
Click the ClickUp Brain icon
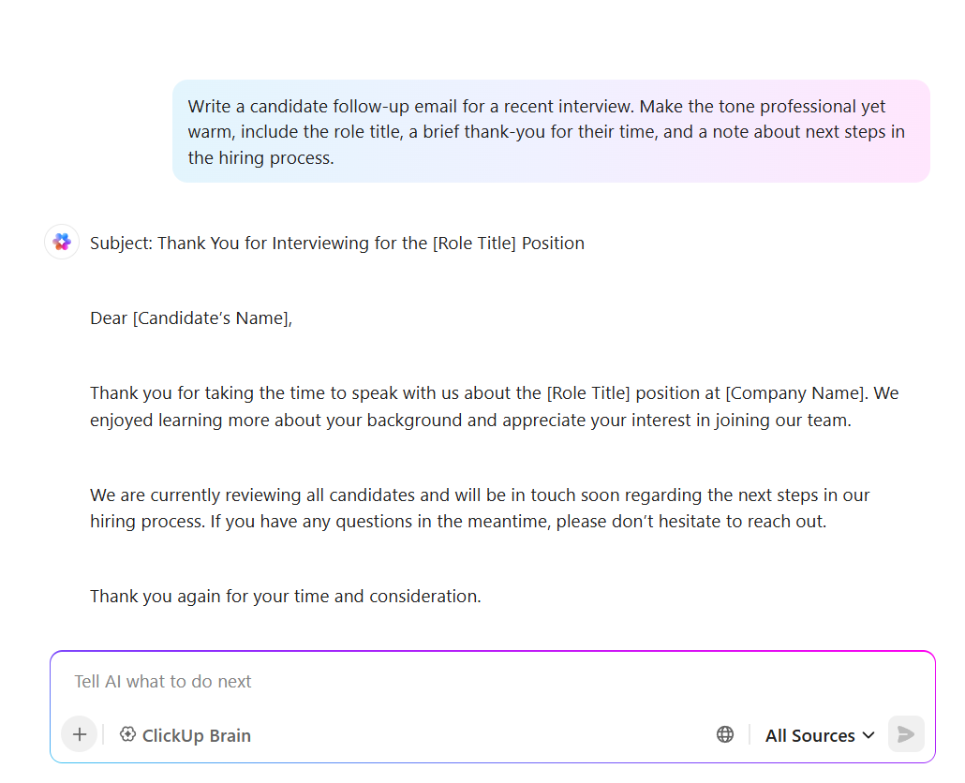128,734
